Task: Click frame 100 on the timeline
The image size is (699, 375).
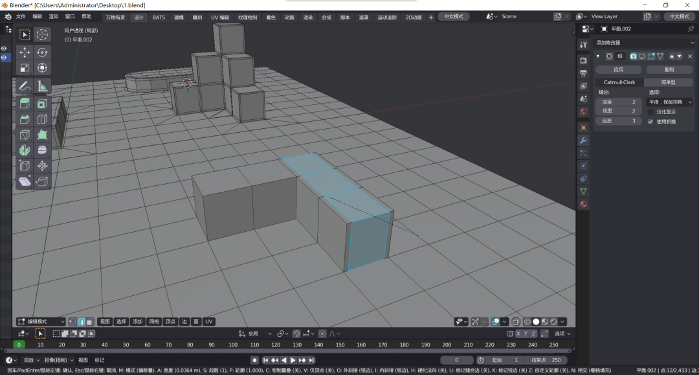Action: tap(233, 345)
